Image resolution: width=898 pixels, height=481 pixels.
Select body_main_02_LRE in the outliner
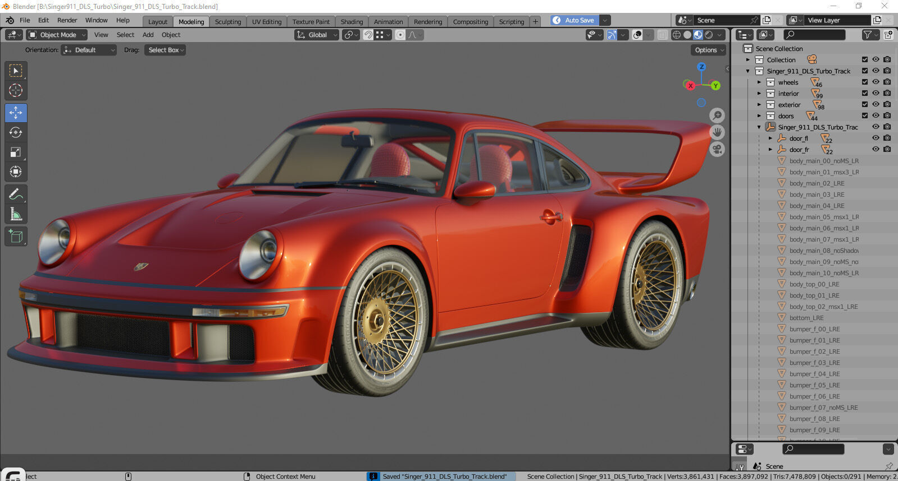[x=816, y=183]
